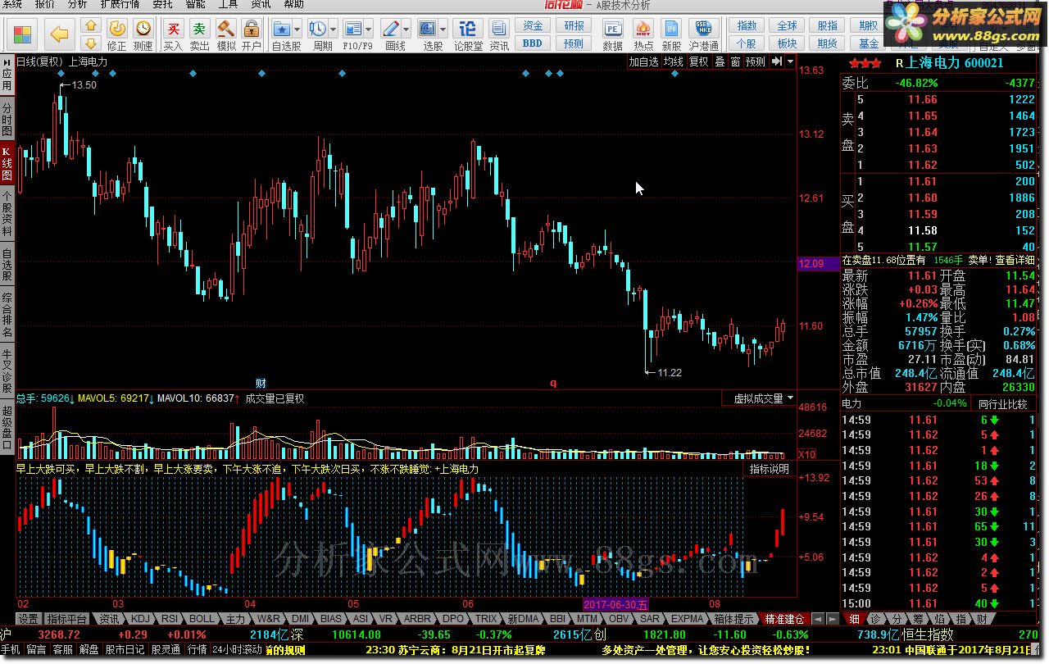Click the 指数 index button
This screenshot has height=664, width=1049.
point(747,26)
